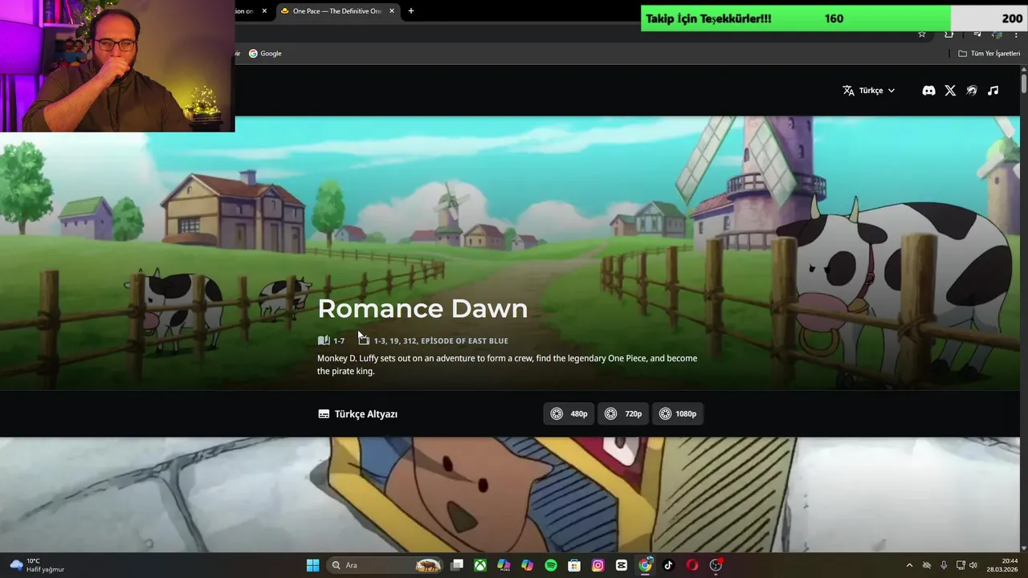1028x578 pixels.
Task: Open the weather widget Hafif yağmur
Action: (37, 565)
